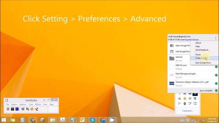Click Open Google Drive folder icon
The image size is (219, 123).
click(x=172, y=45)
